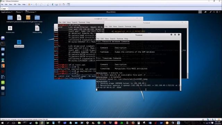This screenshot has width=222, height=125.
Task: Click front Terminal window title bar
Action: (x=139, y=35)
